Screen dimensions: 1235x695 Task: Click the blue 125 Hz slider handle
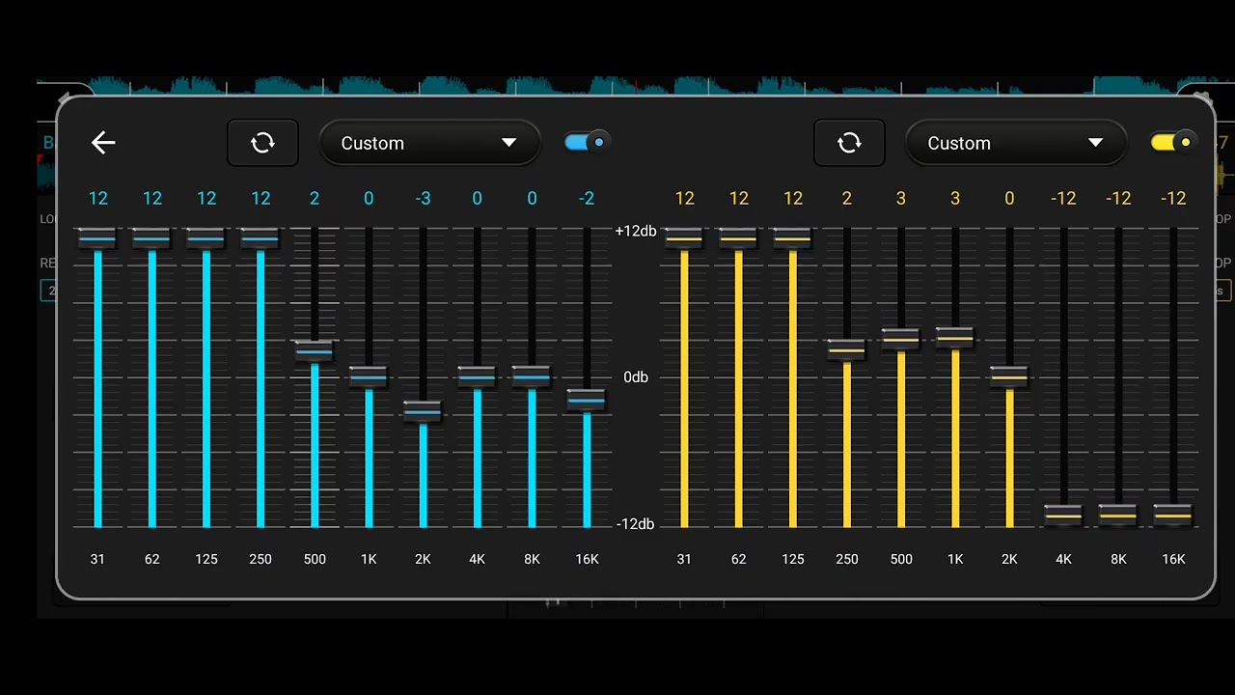(x=206, y=238)
